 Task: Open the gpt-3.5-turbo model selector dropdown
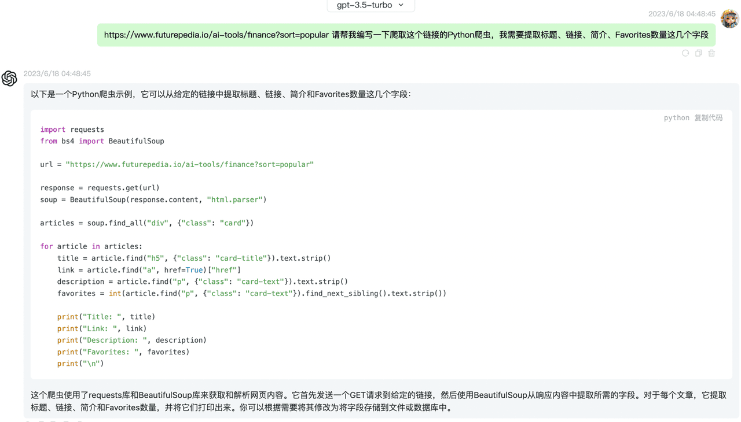(370, 5)
